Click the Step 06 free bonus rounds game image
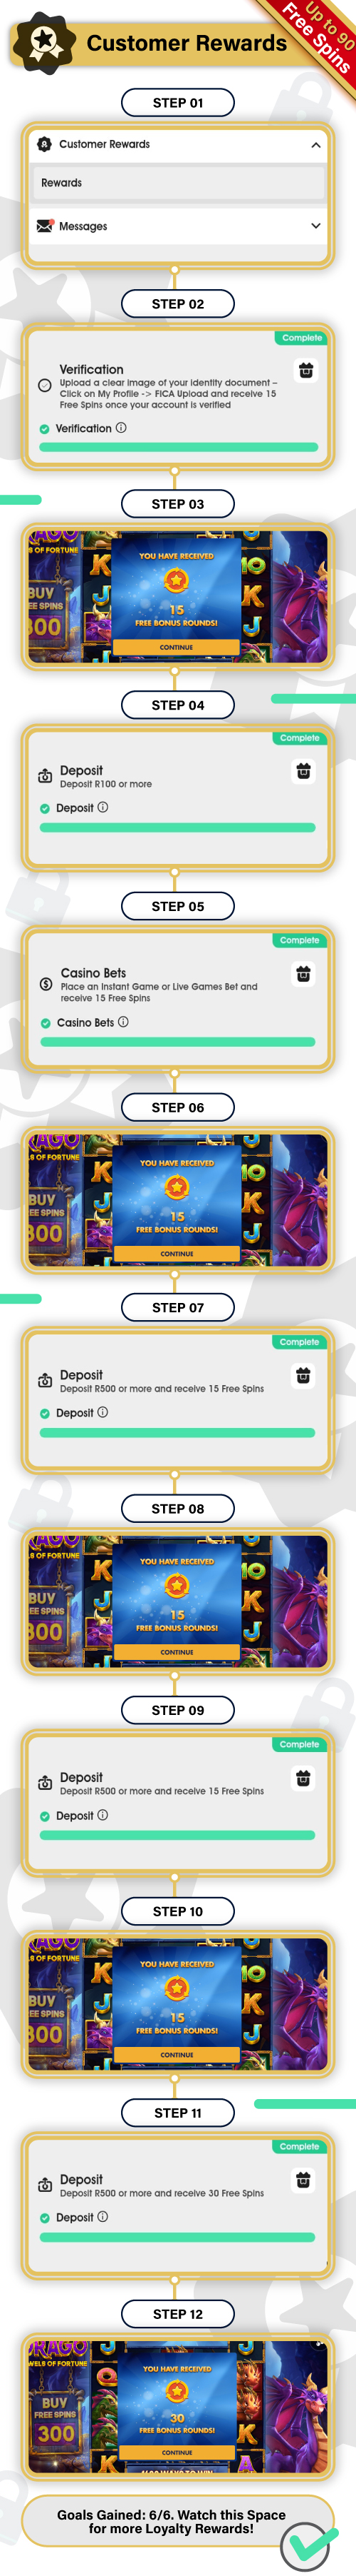This screenshot has width=356, height=2576. tap(177, 1201)
